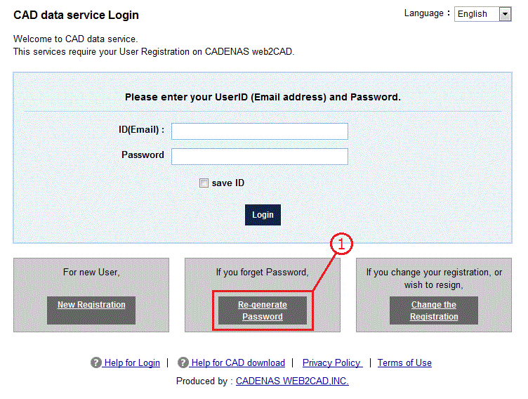
Task: Follow the Help for CAD download link
Action: [x=238, y=362]
